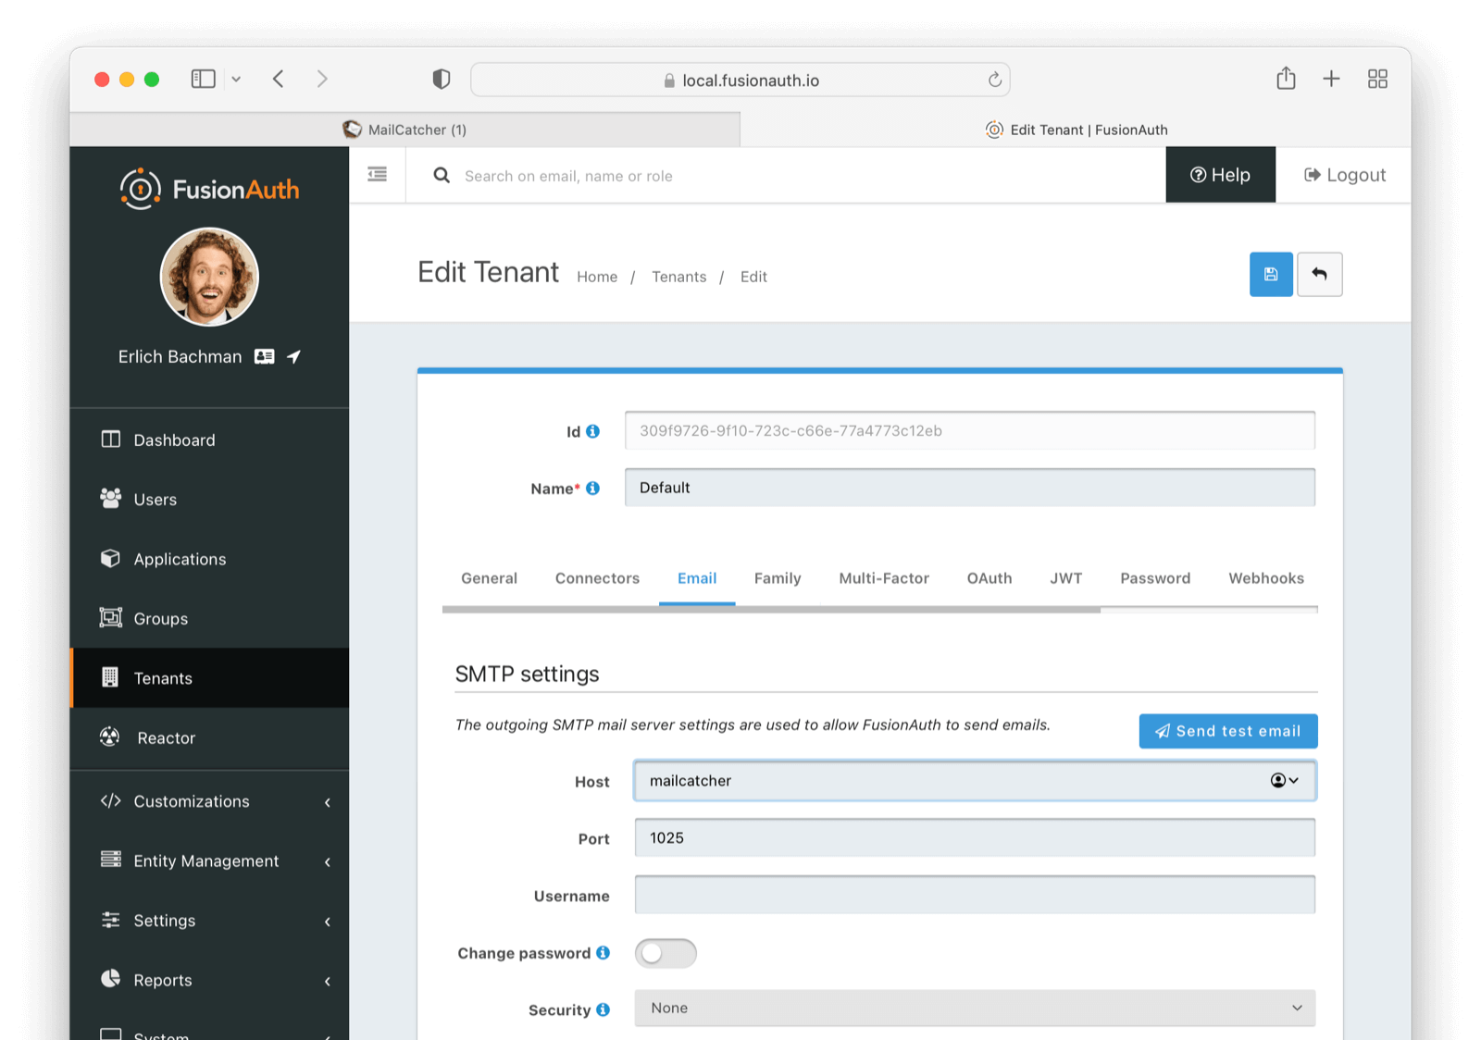Click the Groups icon in sidebar
Image resolution: width=1481 pixels, height=1040 pixels.
[x=110, y=617]
